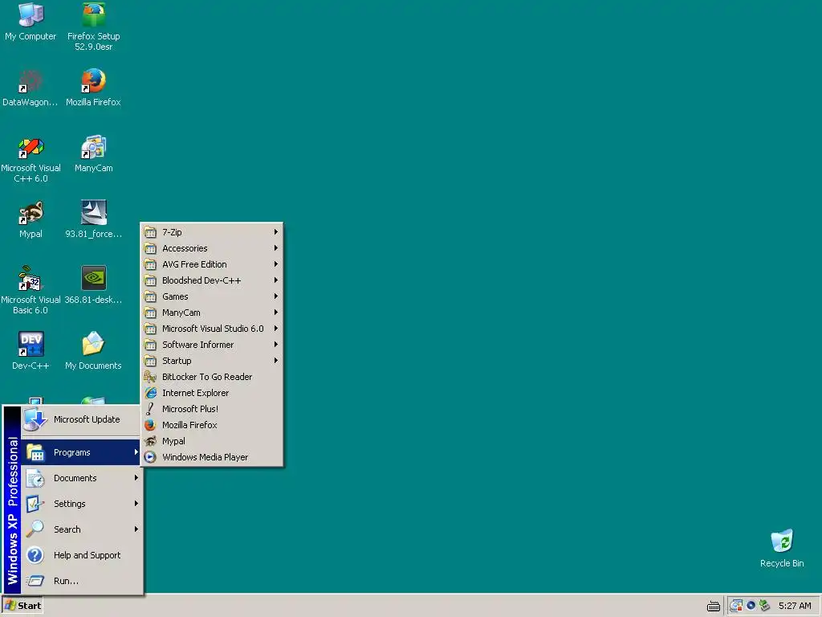
Task: Expand the Bloodshed Dev-C++ folder
Action: coord(212,280)
